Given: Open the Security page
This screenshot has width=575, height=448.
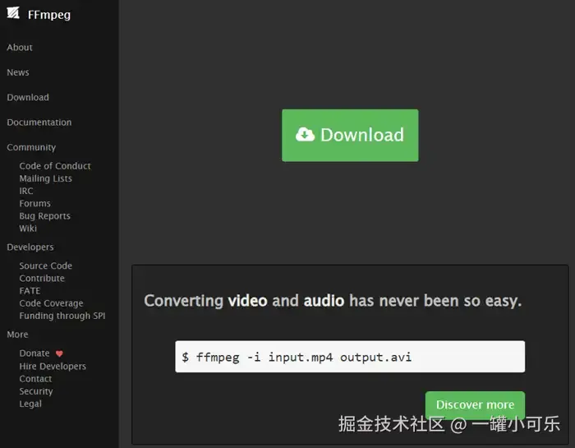Looking at the screenshot, I should (x=36, y=391).
